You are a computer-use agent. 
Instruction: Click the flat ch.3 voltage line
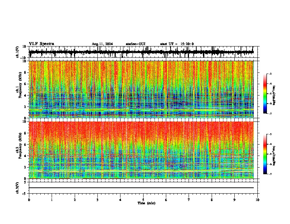pos(141,188)
